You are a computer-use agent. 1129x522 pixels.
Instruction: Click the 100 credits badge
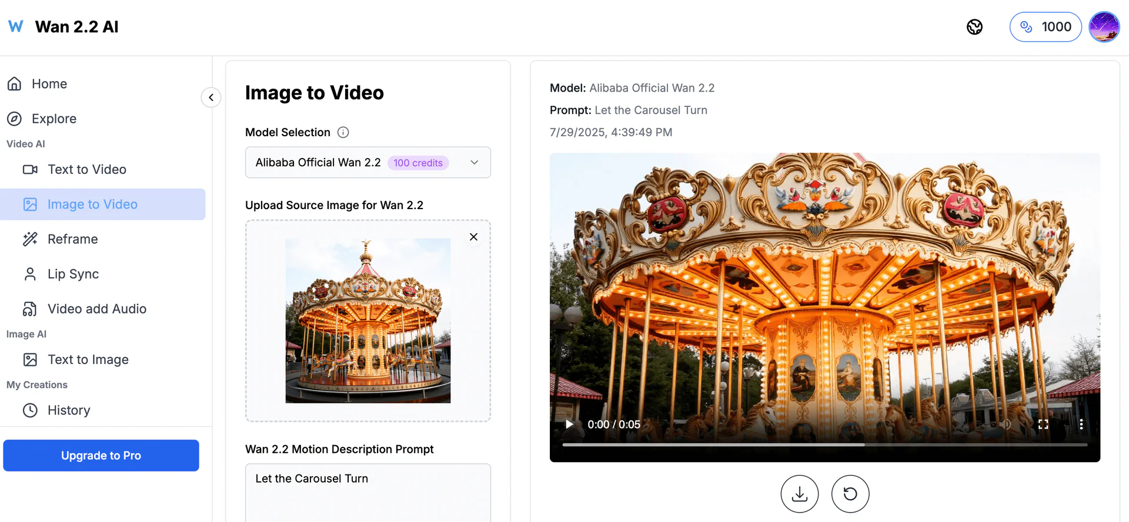pyautogui.click(x=418, y=163)
